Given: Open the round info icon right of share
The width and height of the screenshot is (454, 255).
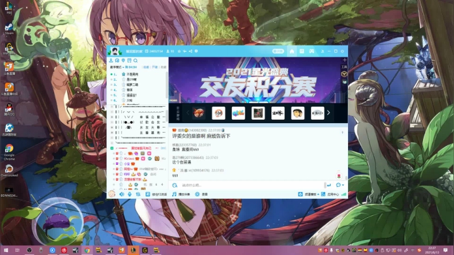Looking at the screenshot, I should [x=196, y=51].
